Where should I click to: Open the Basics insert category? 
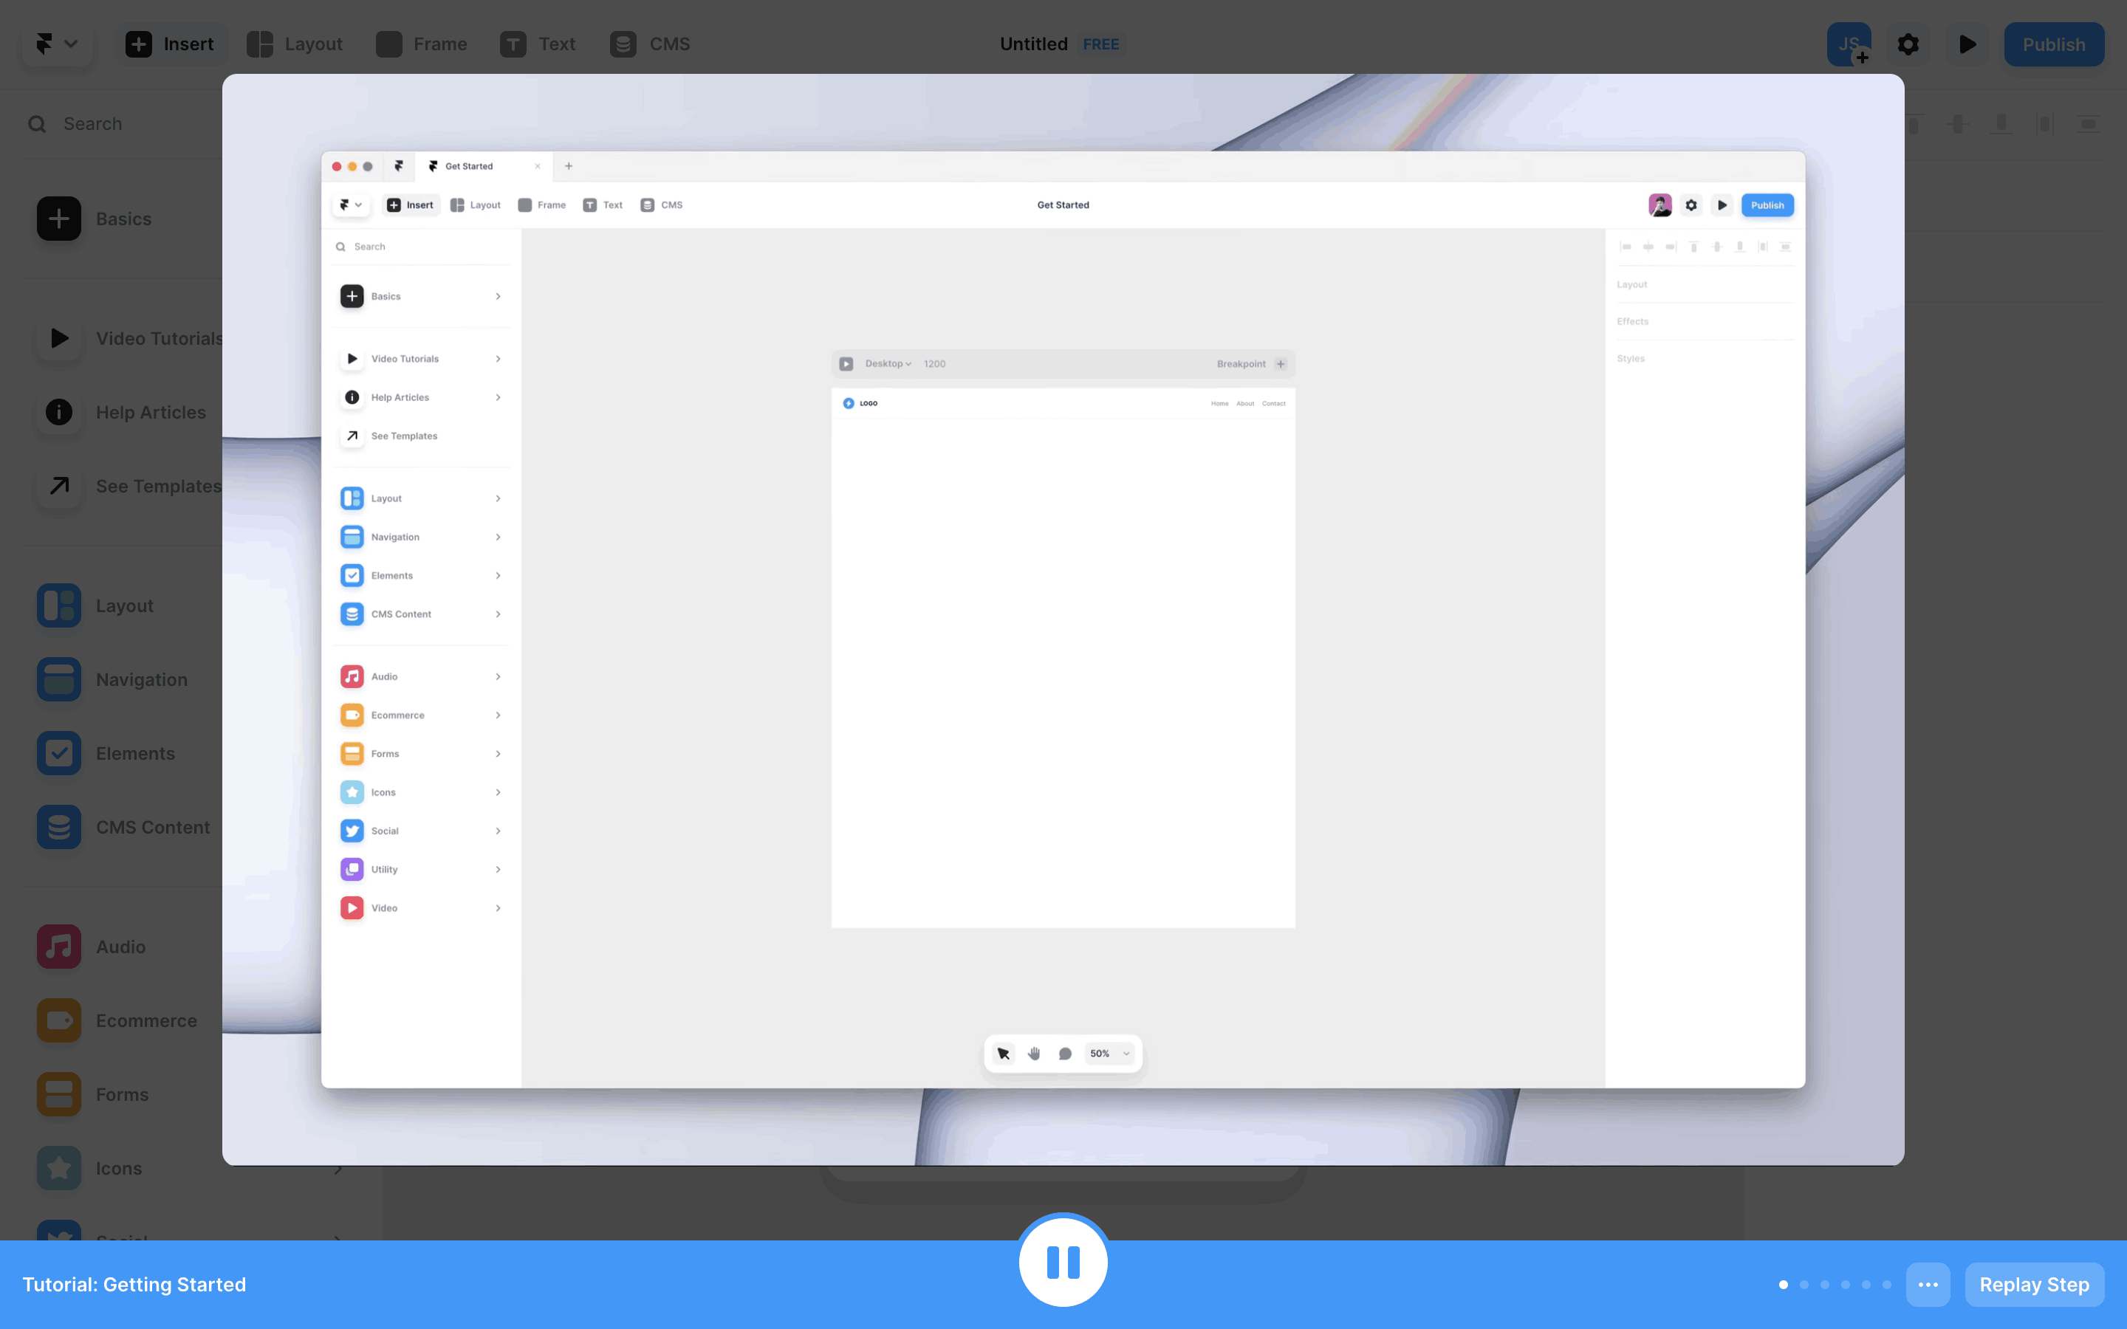pos(123,219)
